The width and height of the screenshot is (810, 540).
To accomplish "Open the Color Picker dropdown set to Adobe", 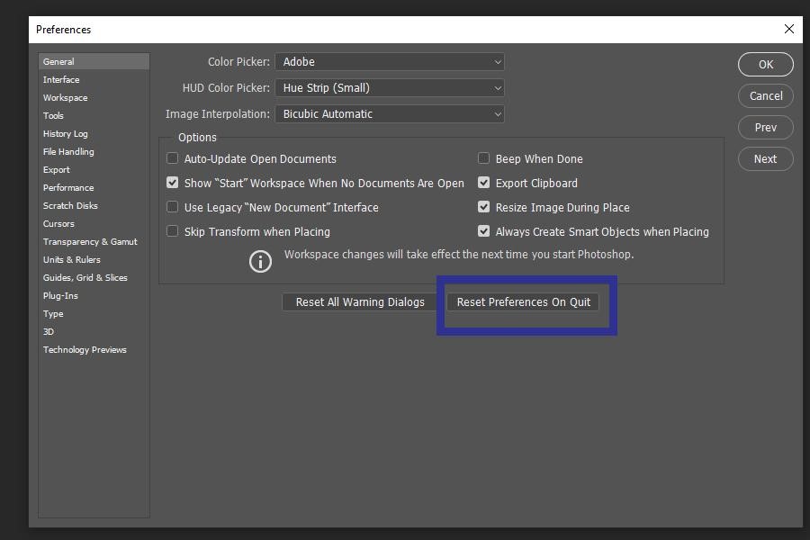I will point(390,61).
